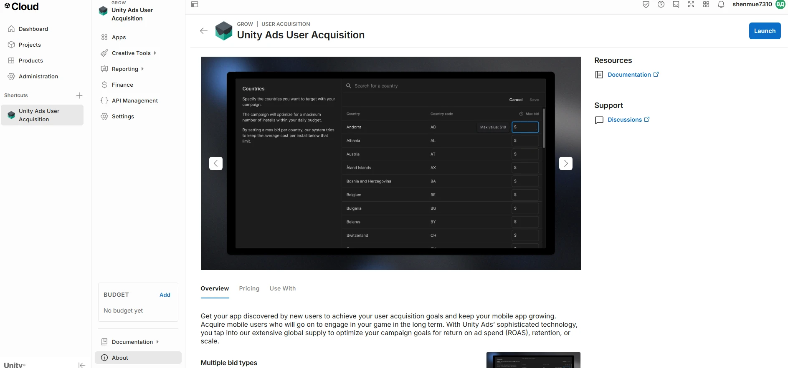Image resolution: width=788 pixels, height=368 pixels.
Task: Go back with the left arrow
Action: coord(204,31)
